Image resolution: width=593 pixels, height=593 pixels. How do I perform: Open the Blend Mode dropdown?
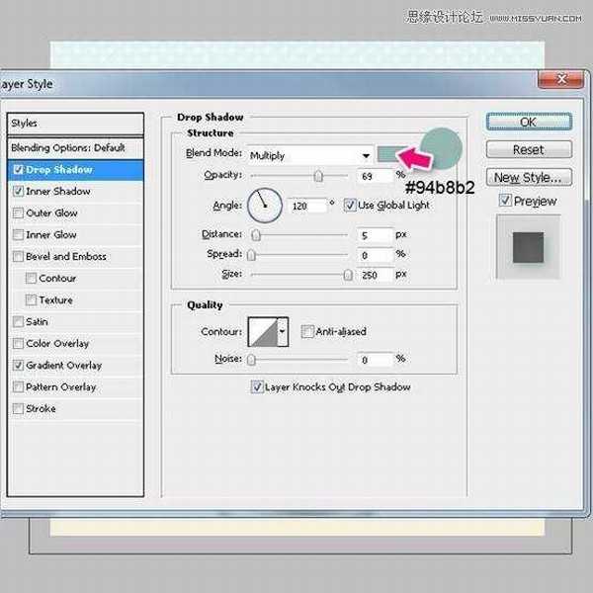(x=309, y=155)
